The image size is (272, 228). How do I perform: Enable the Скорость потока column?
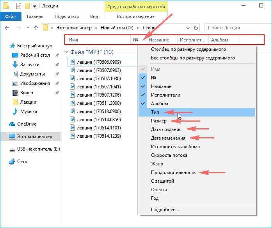197,155
